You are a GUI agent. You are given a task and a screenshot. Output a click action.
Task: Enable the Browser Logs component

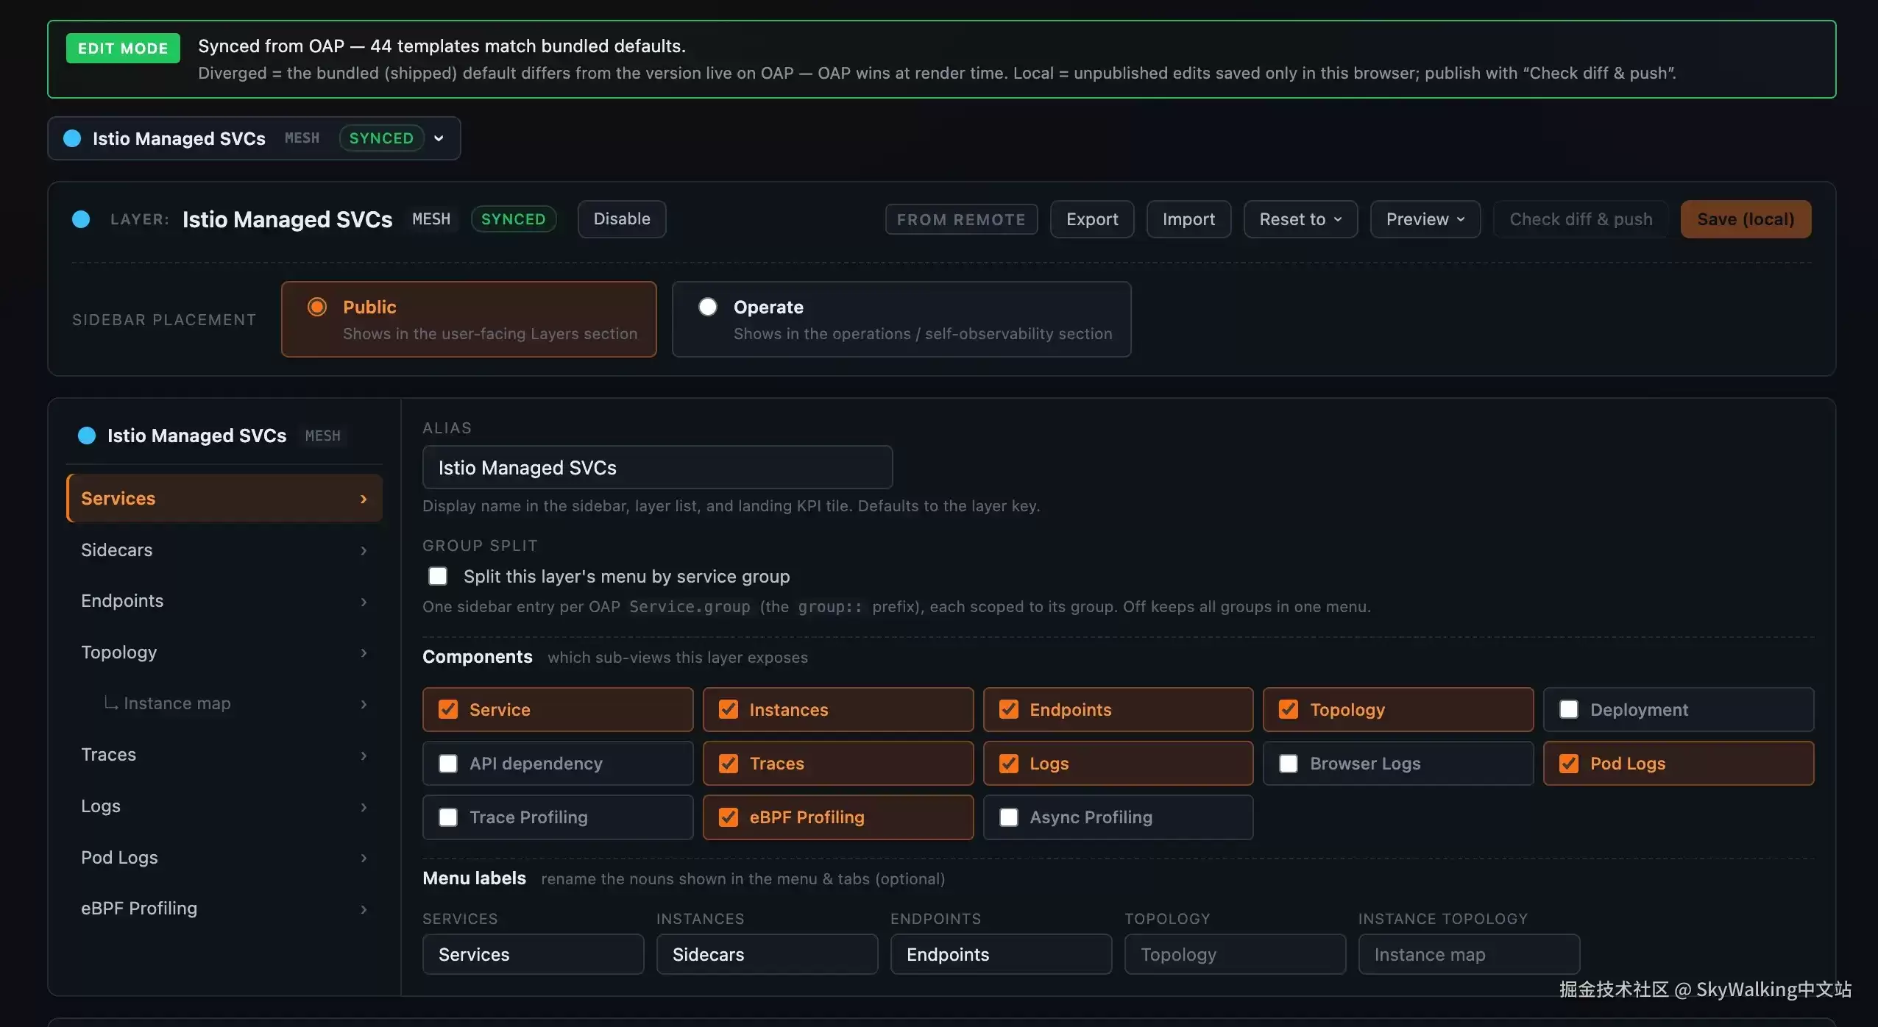pos(1289,764)
